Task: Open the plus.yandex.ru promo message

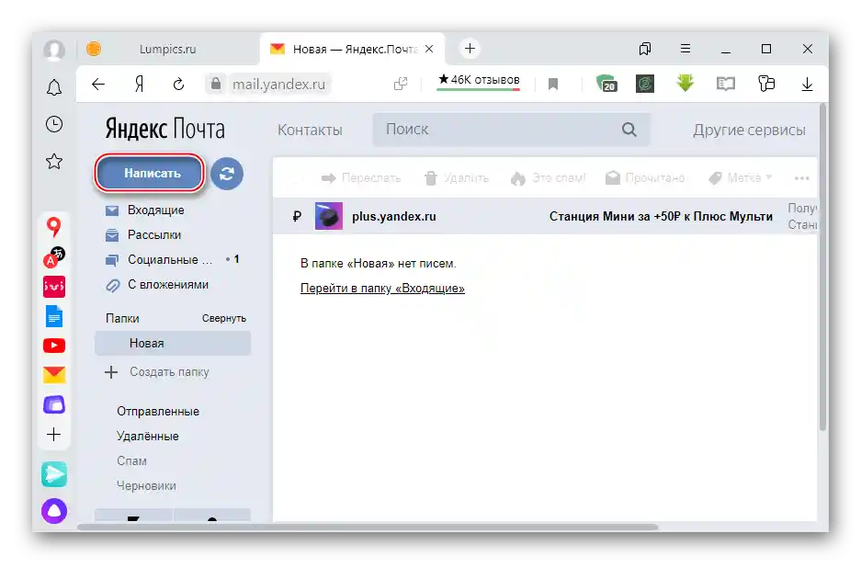Action: pyautogui.click(x=545, y=216)
